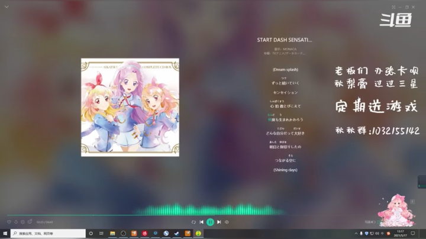
Task: Download the current song
Action: point(16,222)
